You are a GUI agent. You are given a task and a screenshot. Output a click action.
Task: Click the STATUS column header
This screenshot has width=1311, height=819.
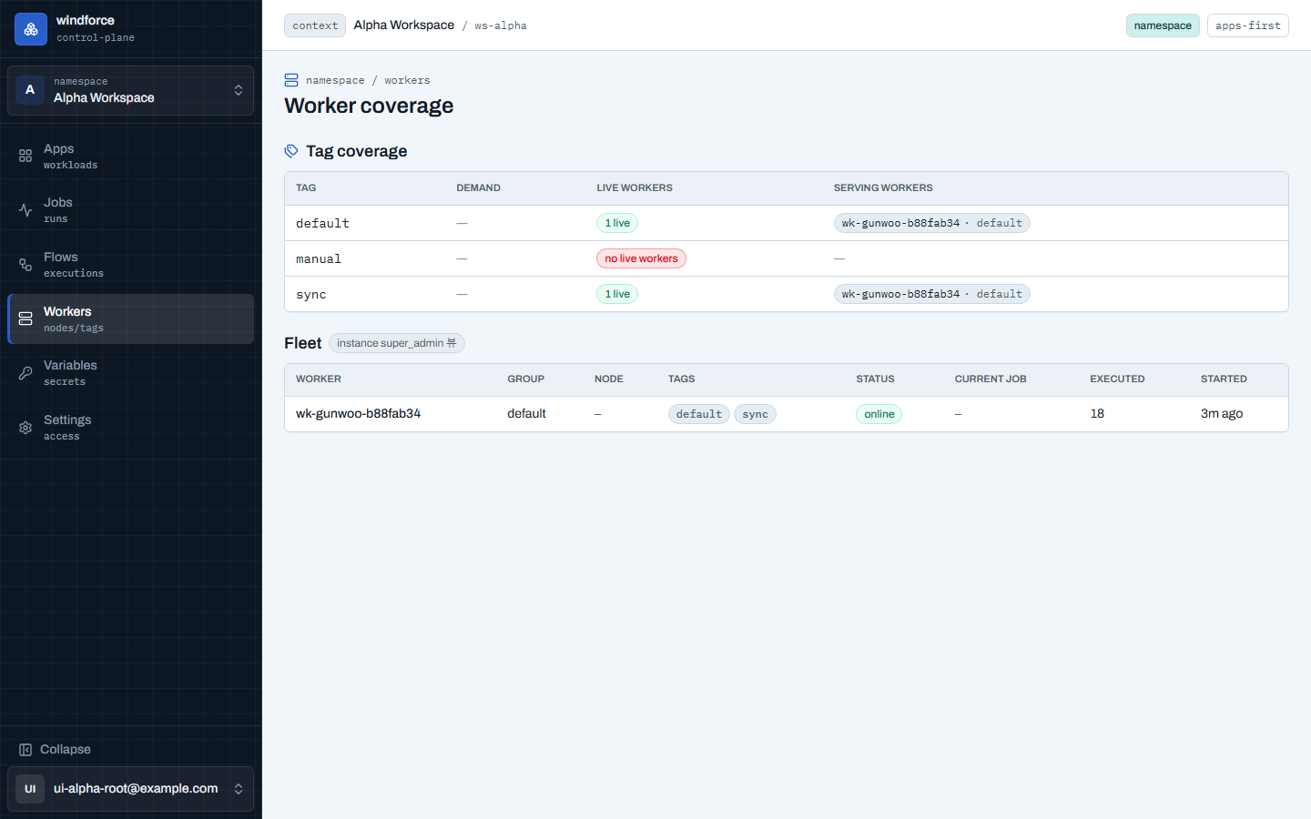pyautogui.click(x=875, y=379)
